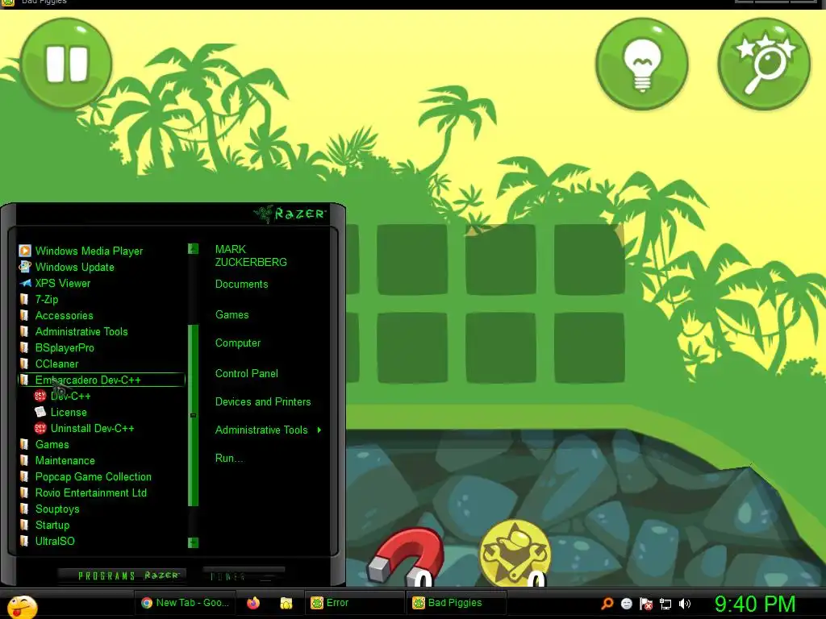826x619 pixels.
Task: Expand the CCleaner folder
Action: [56, 364]
